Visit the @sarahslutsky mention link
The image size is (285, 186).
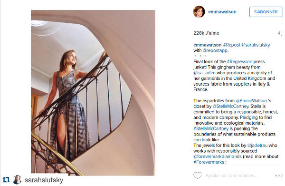(x=256, y=45)
